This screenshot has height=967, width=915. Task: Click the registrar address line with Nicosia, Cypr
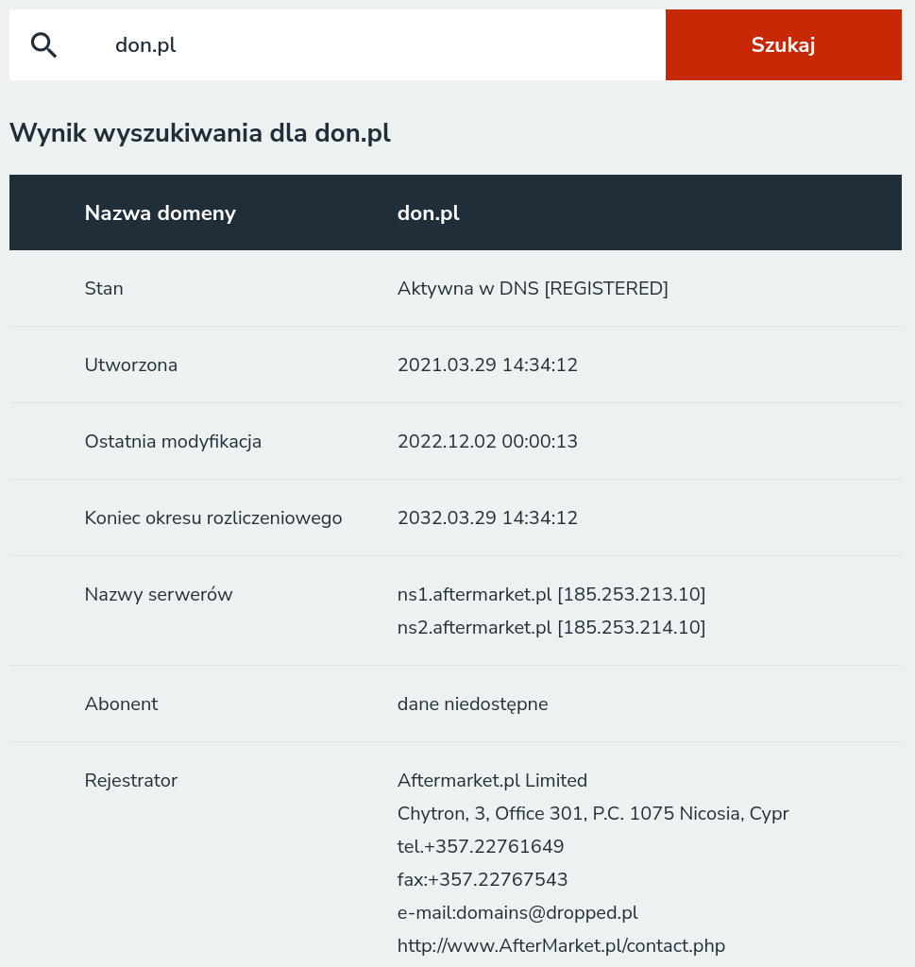[592, 813]
